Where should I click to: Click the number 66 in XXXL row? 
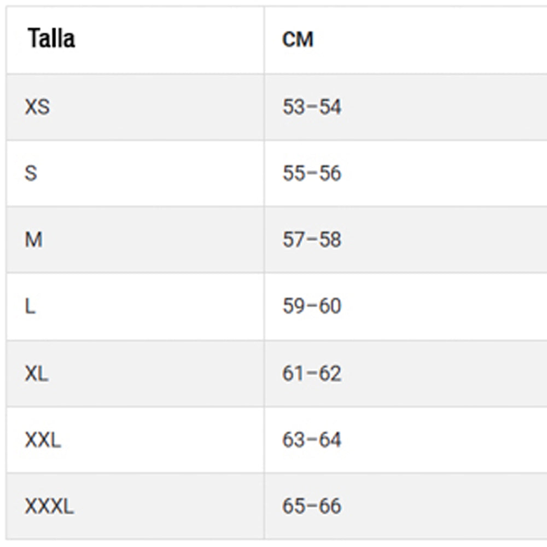330,507
